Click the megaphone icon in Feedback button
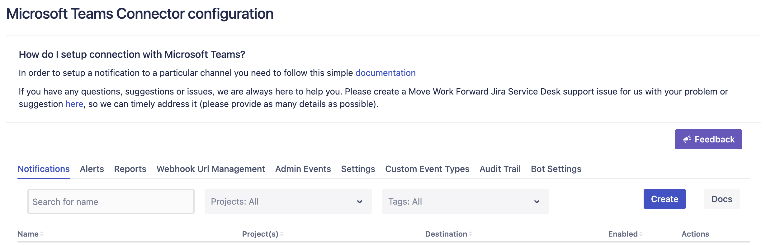766x245 pixels. 687,139
